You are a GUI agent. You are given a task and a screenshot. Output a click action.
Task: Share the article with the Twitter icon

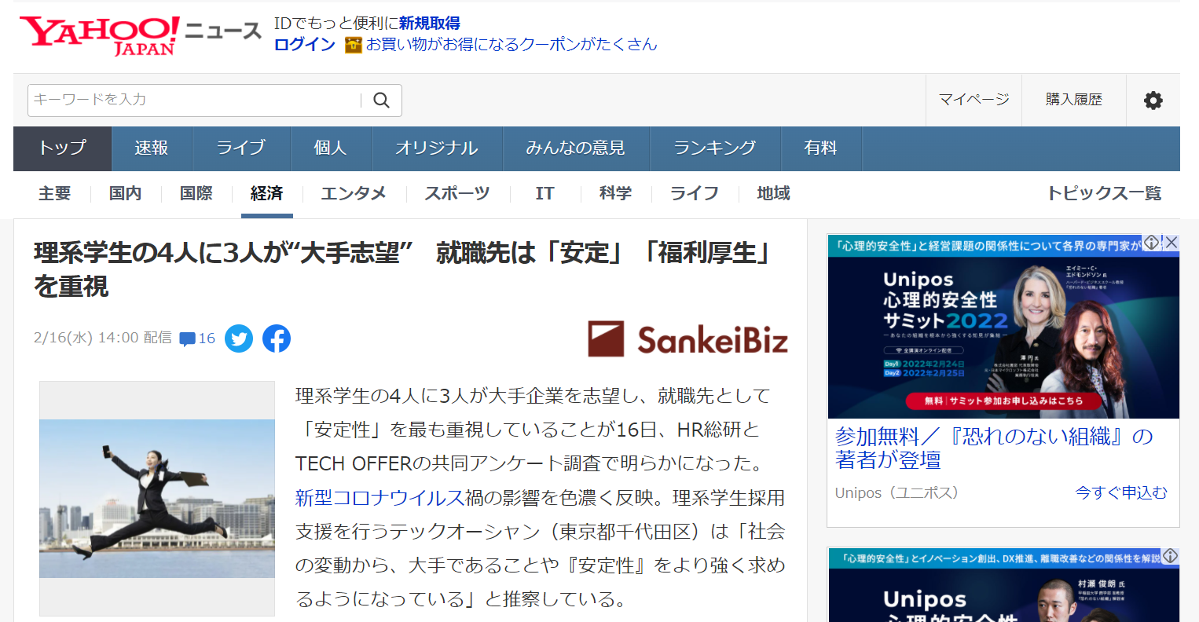(x=238, y=338)
